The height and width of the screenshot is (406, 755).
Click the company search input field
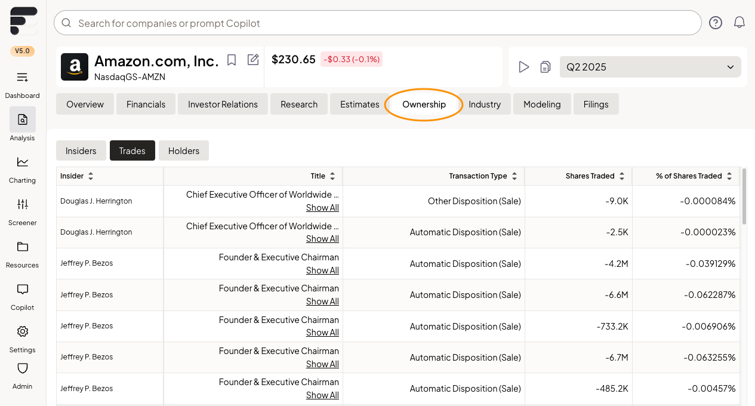click(x=377, y=23)
